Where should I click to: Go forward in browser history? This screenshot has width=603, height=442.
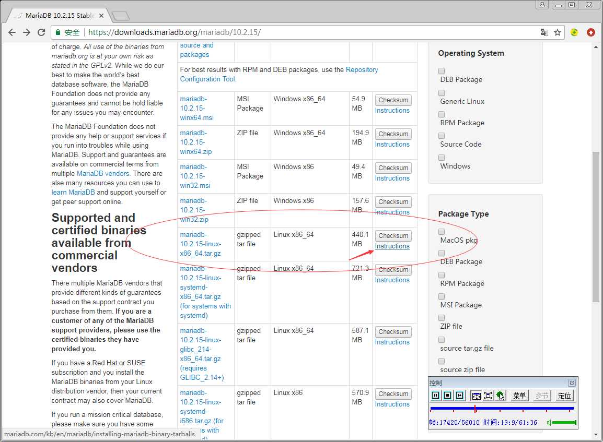pos(27,32)
